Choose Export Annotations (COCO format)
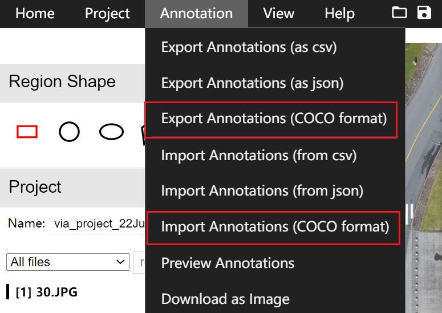The image size is (442, 313). click(x=275, y=119)
